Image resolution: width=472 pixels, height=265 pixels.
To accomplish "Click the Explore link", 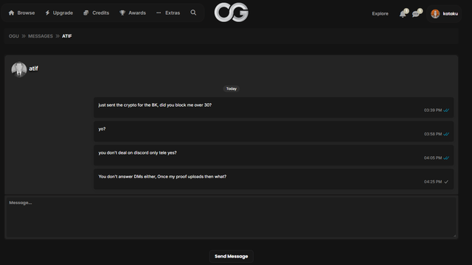I will tap(380, 14).
